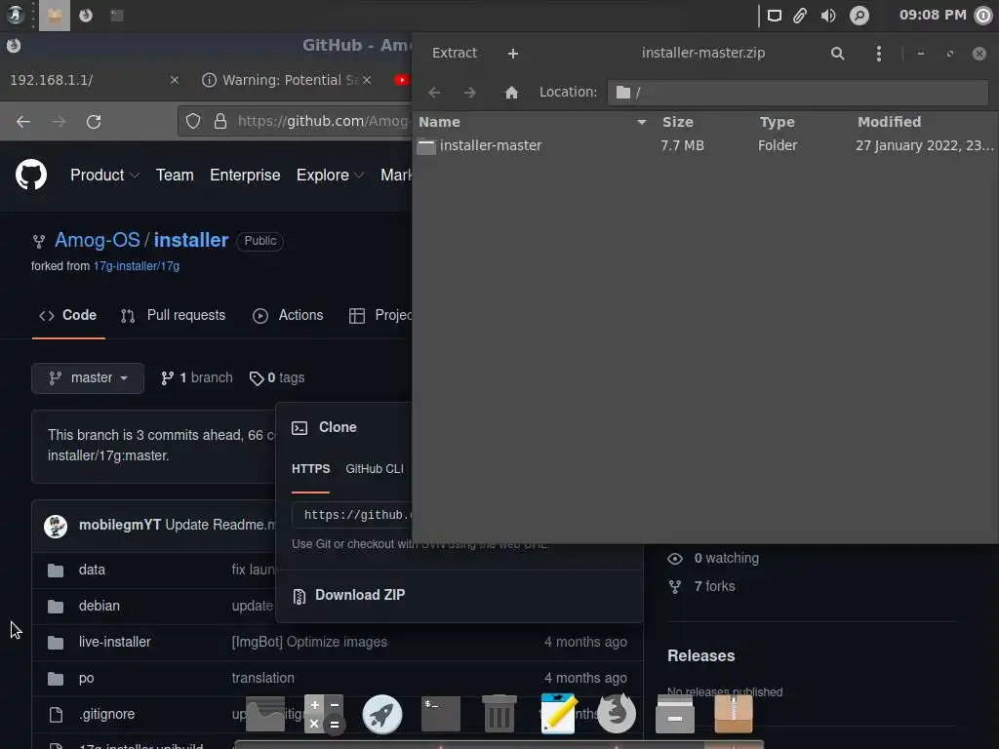View the 1 branch link
999x749 pixels.
click(197, 378)
